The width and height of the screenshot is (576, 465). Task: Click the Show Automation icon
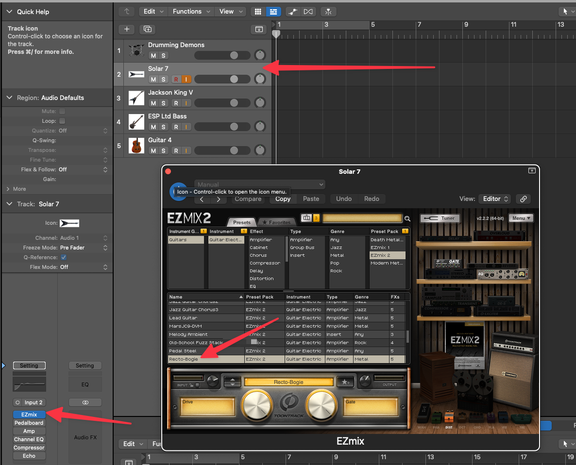[292, 12]
